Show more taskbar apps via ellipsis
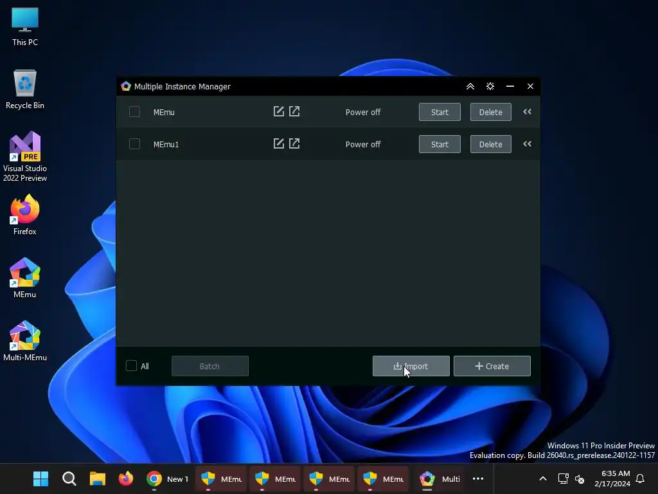658x494 pixels. (478, 479)
